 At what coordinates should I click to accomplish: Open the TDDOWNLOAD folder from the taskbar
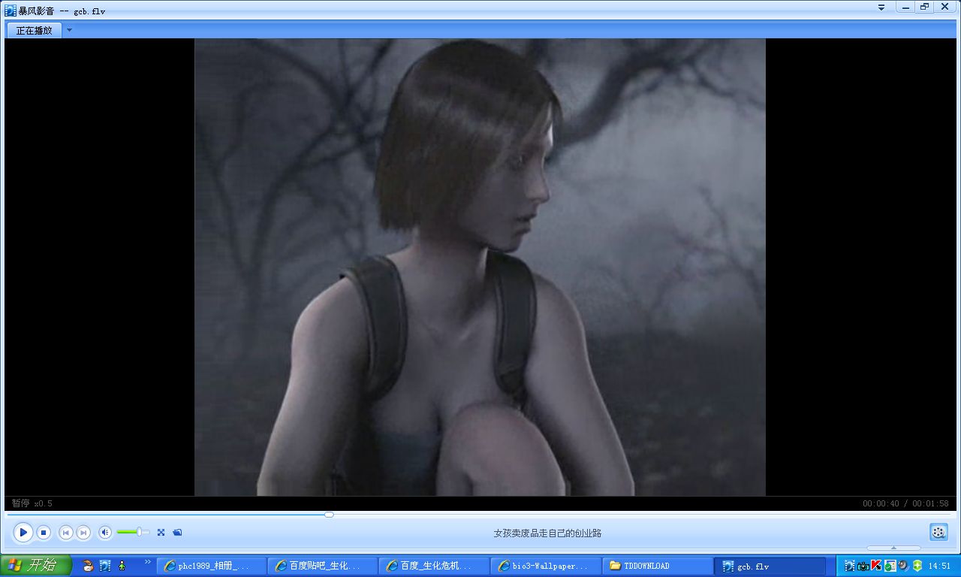tap(657, 566)
